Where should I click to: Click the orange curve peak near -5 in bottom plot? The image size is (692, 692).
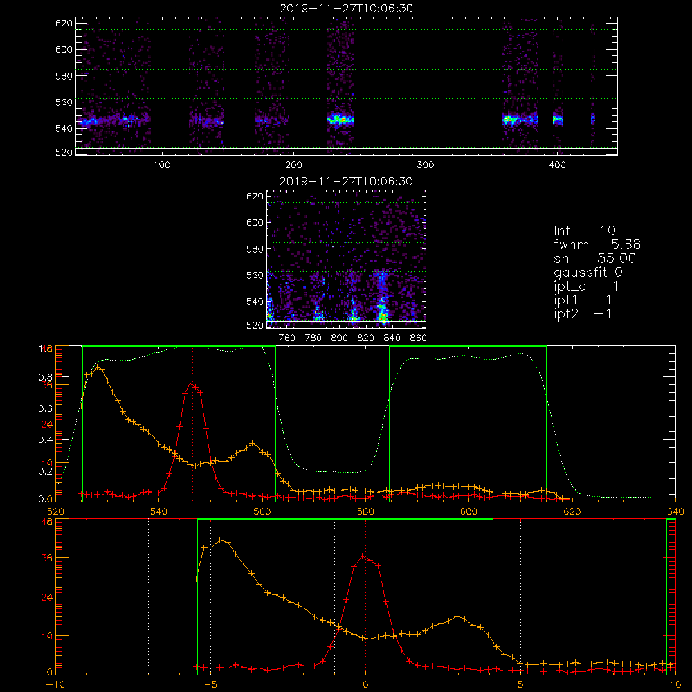click(221, 540)
